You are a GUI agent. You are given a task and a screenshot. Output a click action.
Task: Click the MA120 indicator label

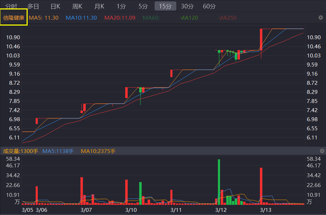(x=189, y=18)
